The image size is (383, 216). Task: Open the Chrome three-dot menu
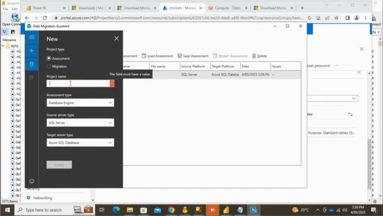coord(366,18)
